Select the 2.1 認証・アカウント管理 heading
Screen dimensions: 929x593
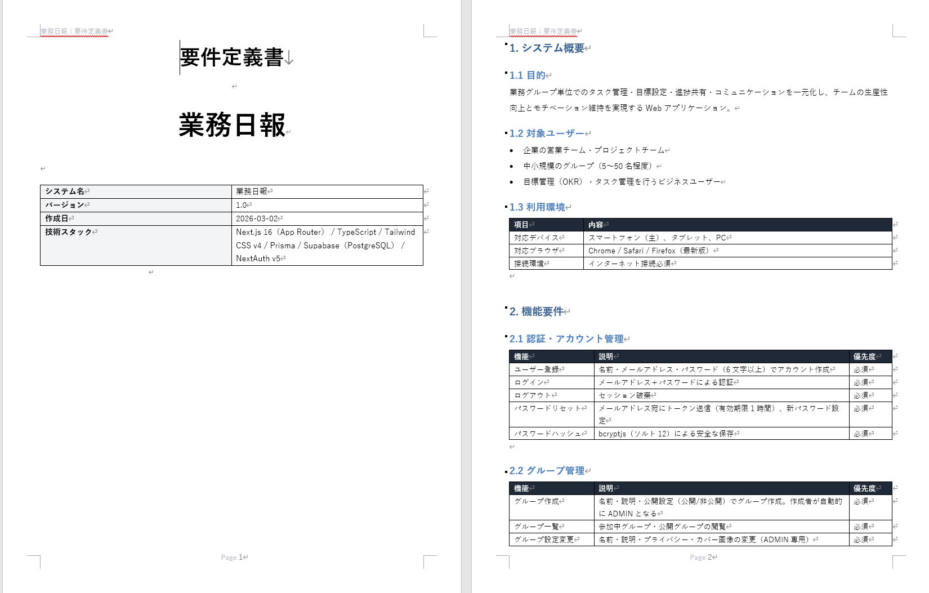point(567,338)
